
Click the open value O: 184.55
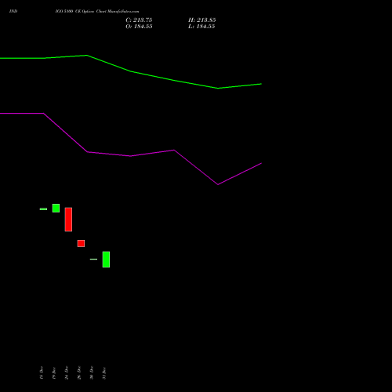pos(139,27)
